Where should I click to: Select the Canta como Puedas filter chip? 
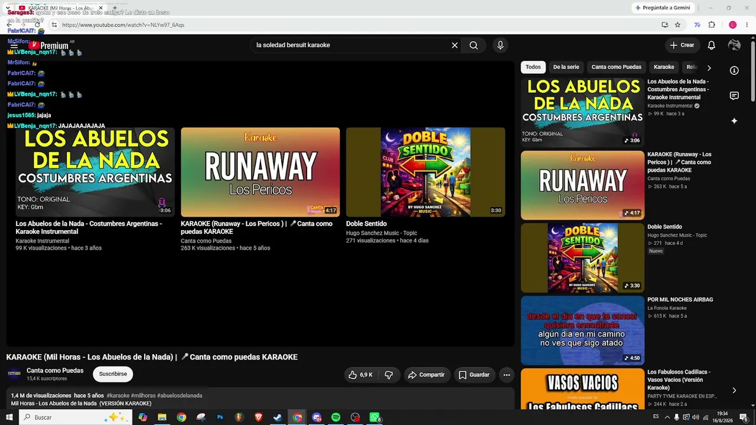click(616, 67)
